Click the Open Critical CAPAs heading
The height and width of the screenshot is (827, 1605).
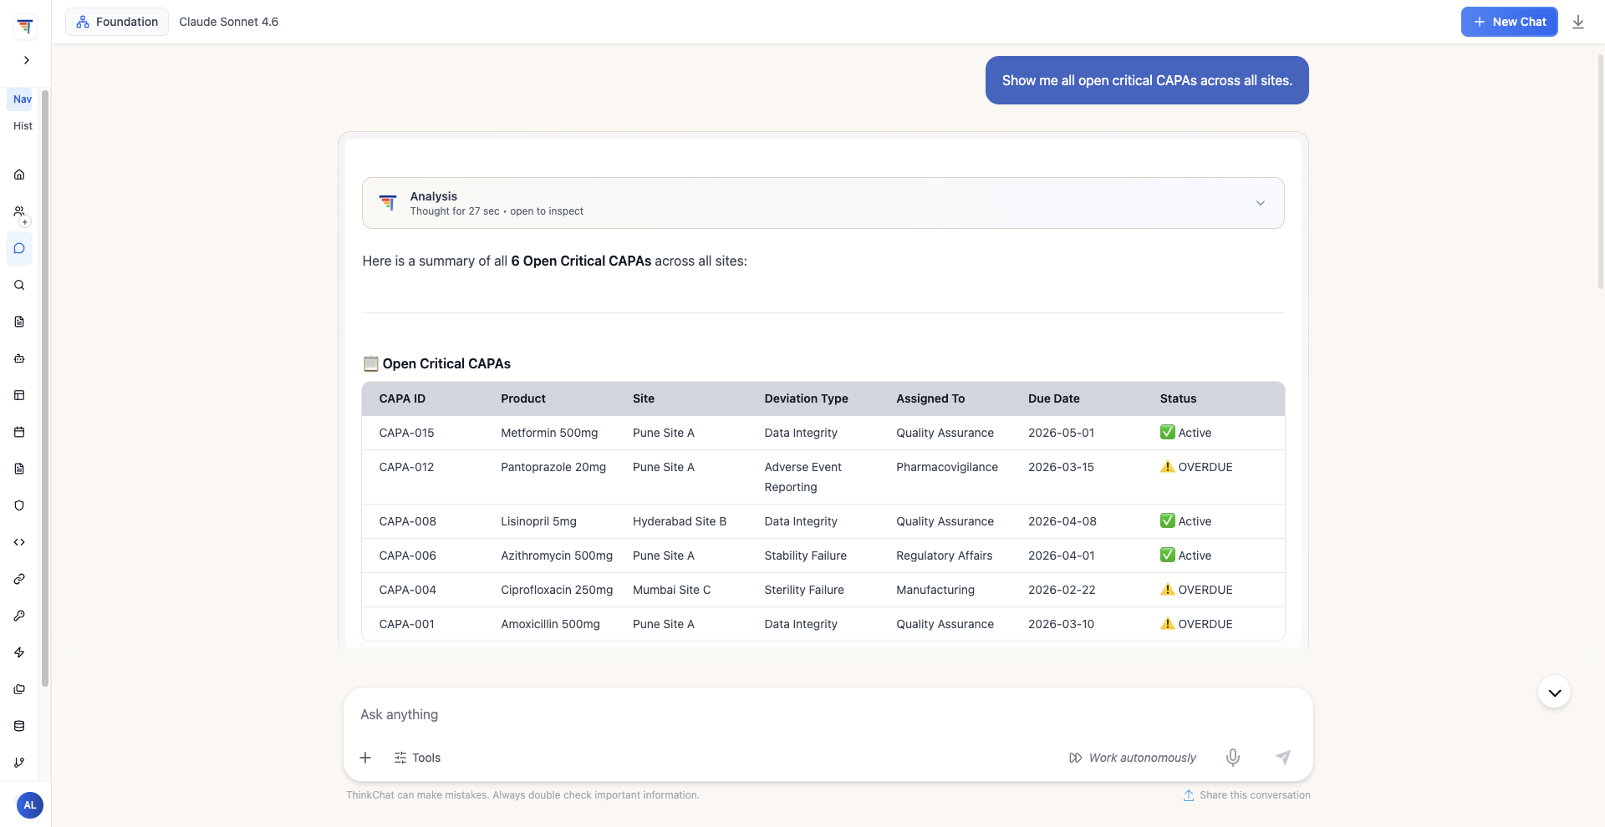437,363
